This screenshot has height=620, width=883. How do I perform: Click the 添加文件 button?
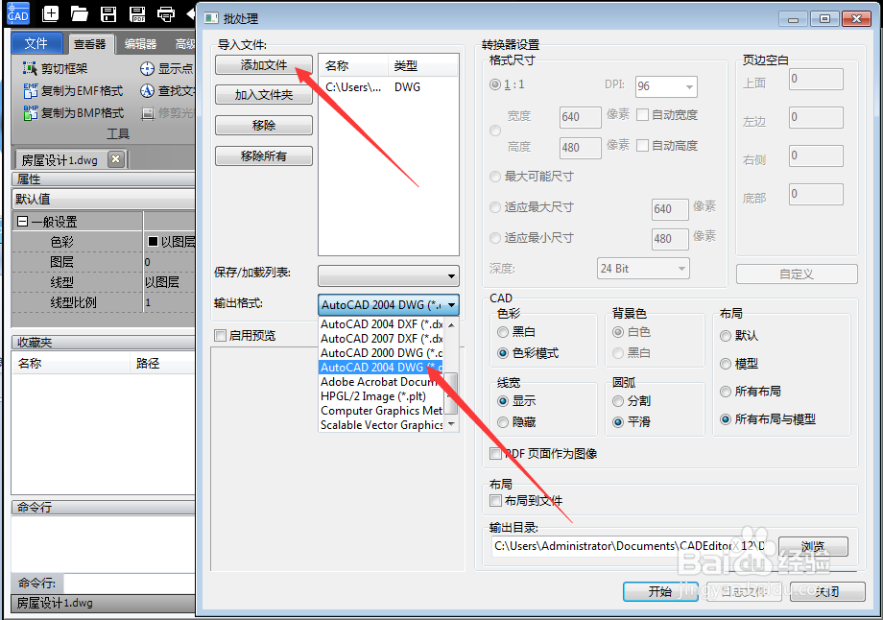click(x=264, y=64)
